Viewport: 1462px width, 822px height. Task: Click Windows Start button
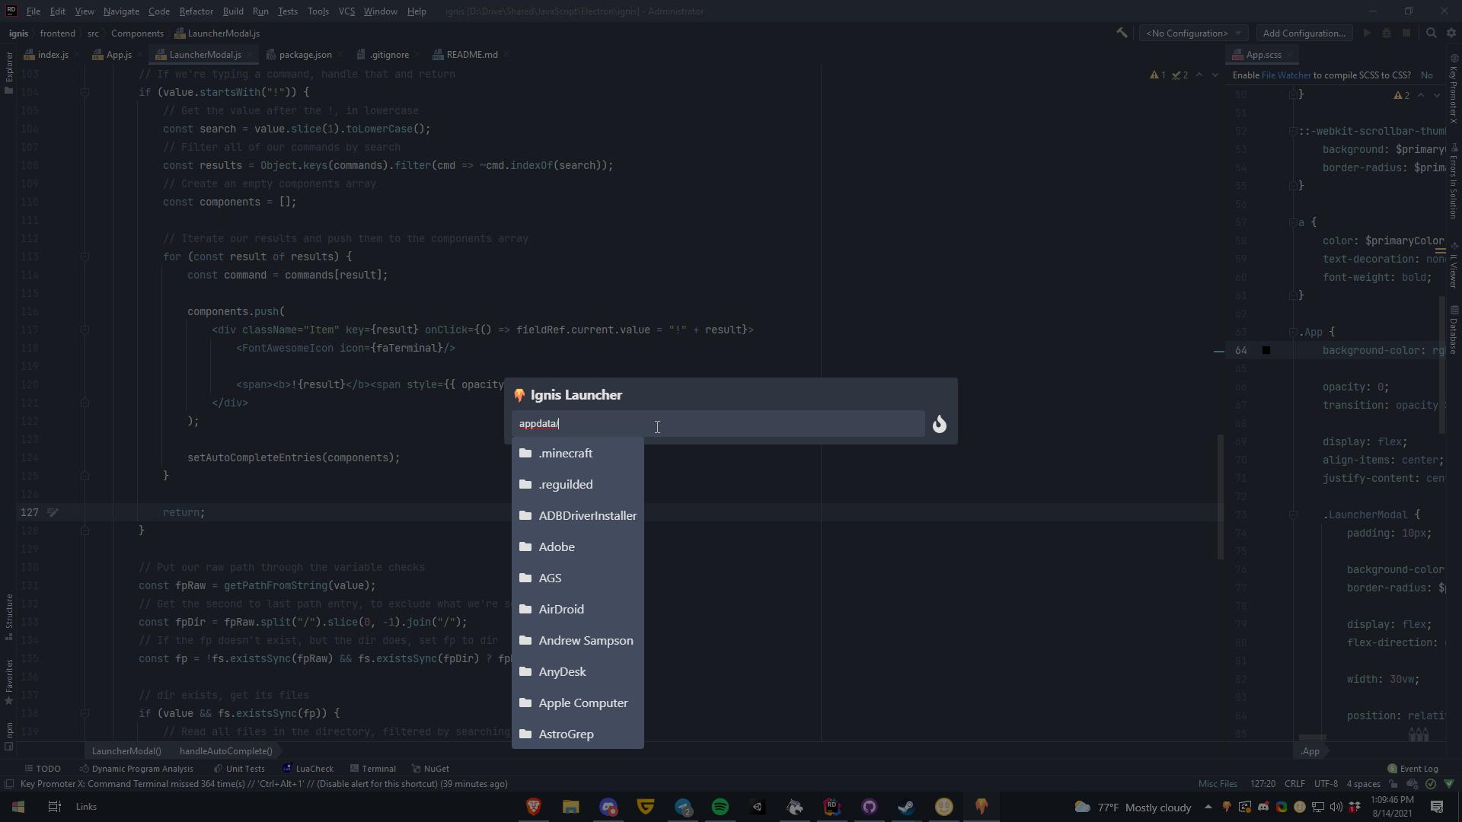tap(18, 807)
